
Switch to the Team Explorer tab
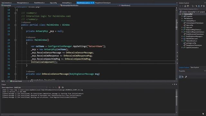click(195, 67)
